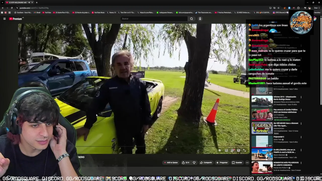This screenshot has height=181, width=322.
Task: Open the media control playlist icon
Action: point(305,8)
